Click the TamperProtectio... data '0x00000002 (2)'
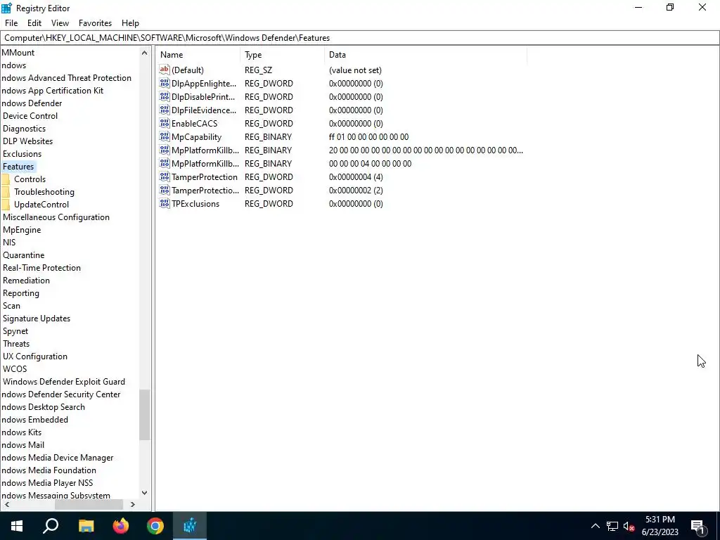Viewport: 720px width, 540px height. click(x=356, y=190)
